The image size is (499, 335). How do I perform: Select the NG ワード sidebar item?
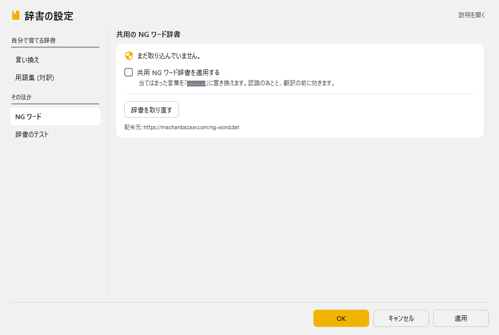pos(55,117)
